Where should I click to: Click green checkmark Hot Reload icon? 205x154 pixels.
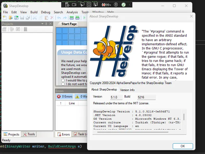point(124,5)
